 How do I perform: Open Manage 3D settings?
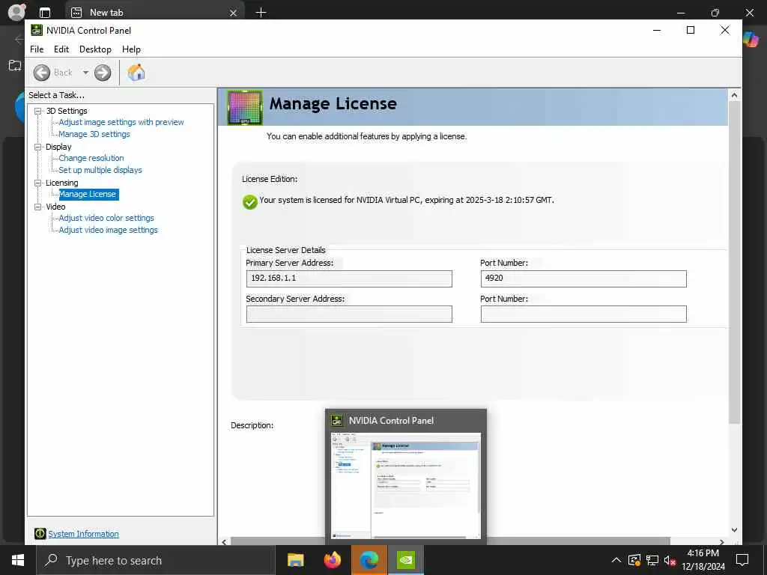pos(94,134)
